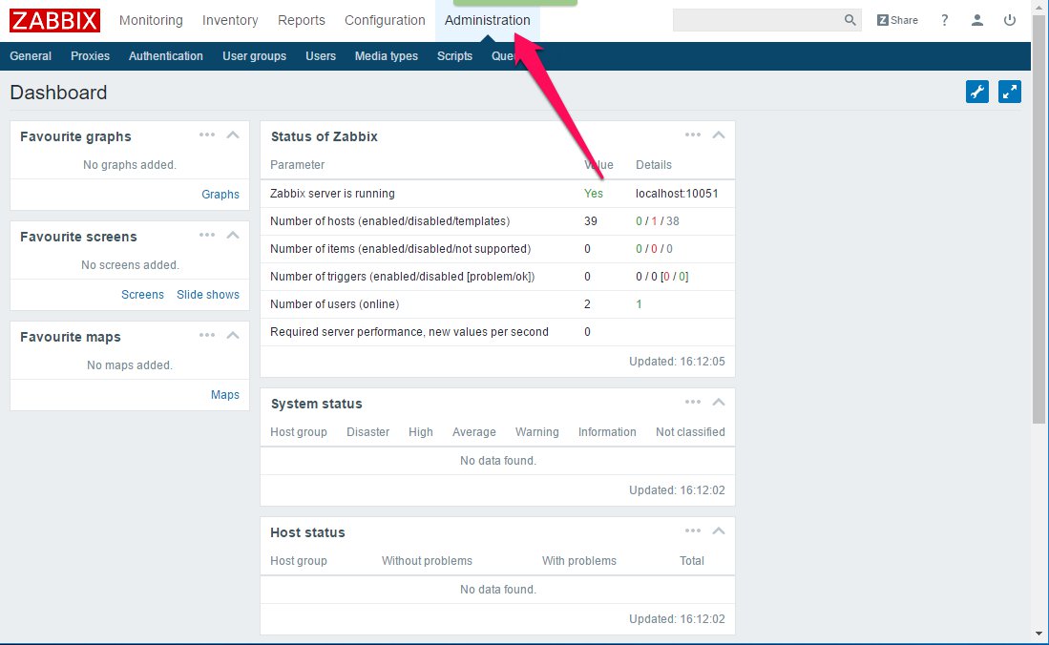
Task: Open the Monitoring menu
Action: [x=151, y=20]
